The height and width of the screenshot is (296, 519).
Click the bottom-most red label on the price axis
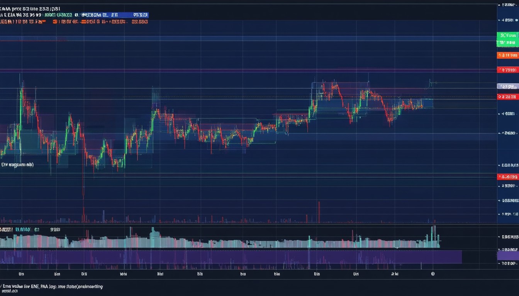[x=507, y=177]
